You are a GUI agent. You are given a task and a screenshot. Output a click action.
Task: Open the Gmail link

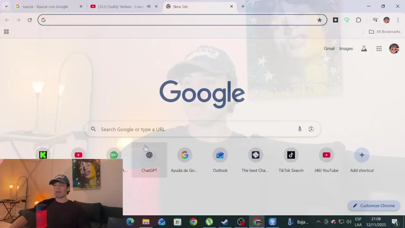(x=329, y=48)
